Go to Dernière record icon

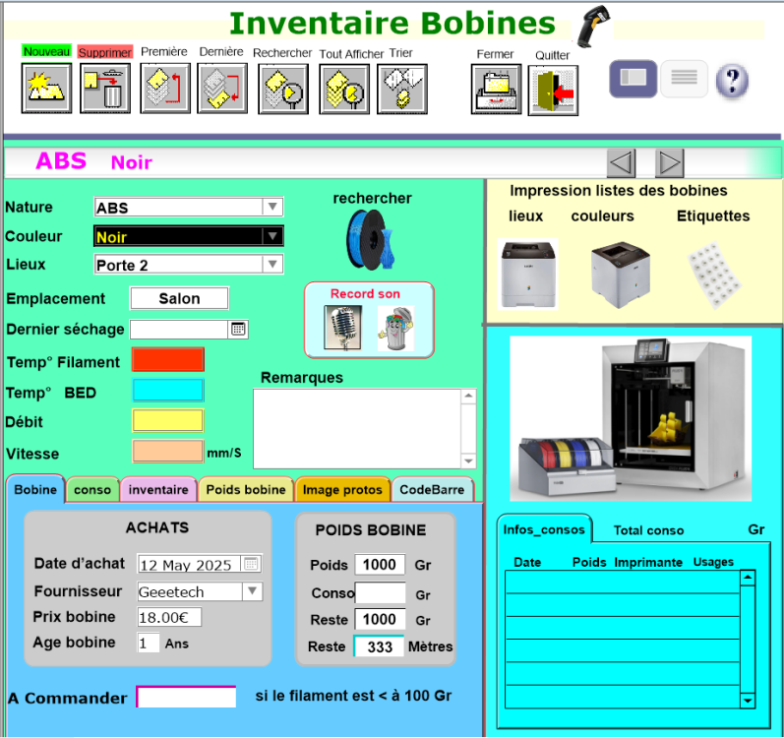pyautogui.click(x=222, y=89)
